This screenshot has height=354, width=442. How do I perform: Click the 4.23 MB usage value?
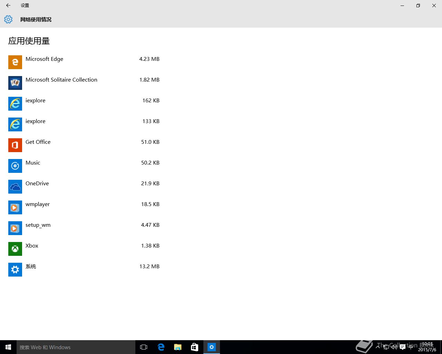pos(149,59)
